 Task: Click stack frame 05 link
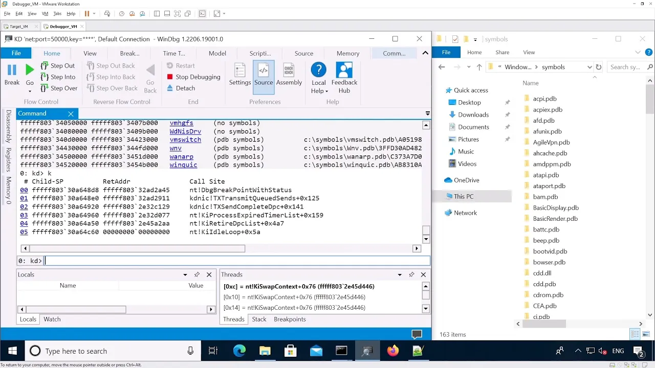(24, 232)
